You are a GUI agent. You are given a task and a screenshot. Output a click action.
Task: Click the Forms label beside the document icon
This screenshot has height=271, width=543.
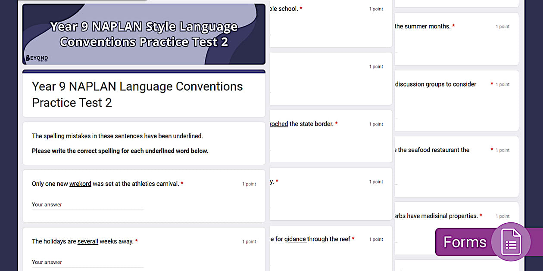coord(465,242)
